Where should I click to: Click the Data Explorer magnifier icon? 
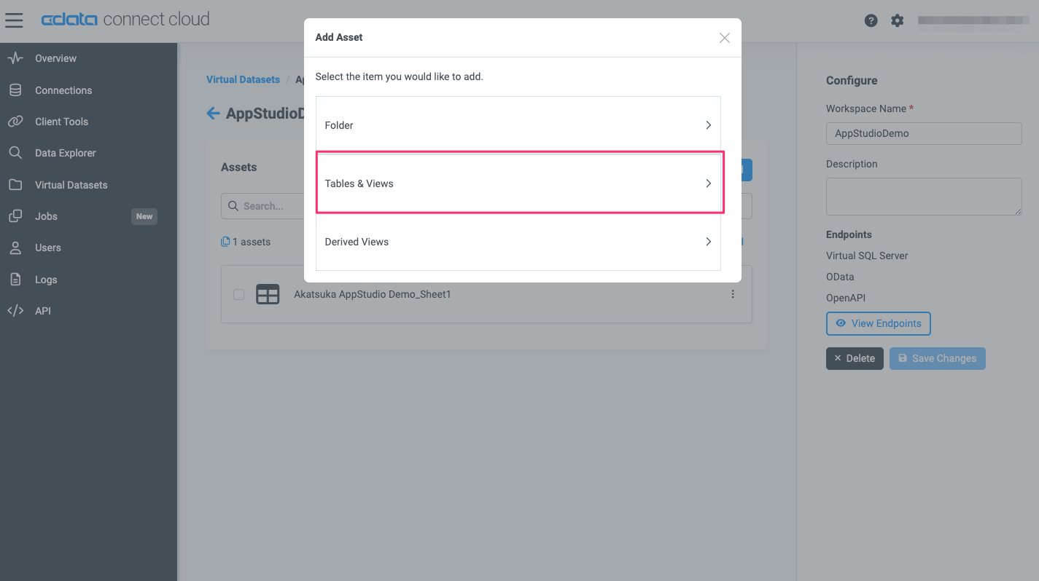[x=15, y=153]
